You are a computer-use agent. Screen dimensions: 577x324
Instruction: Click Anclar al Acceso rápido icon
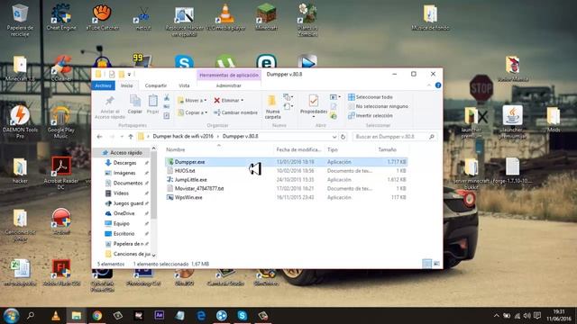pos(110,107)
